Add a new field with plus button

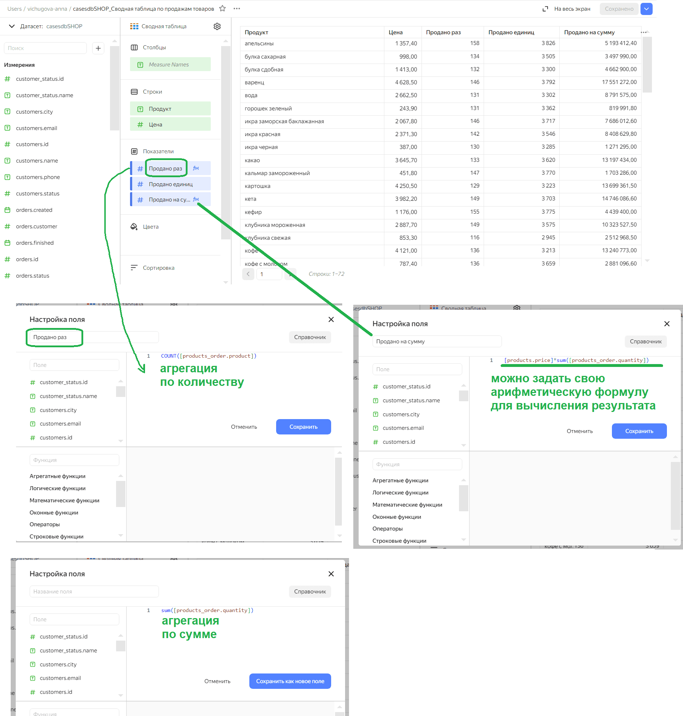point(98,48)
